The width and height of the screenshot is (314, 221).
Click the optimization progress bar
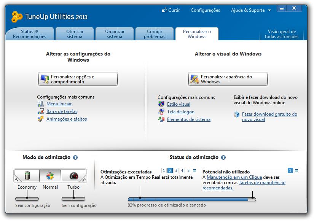coord(192,199)
